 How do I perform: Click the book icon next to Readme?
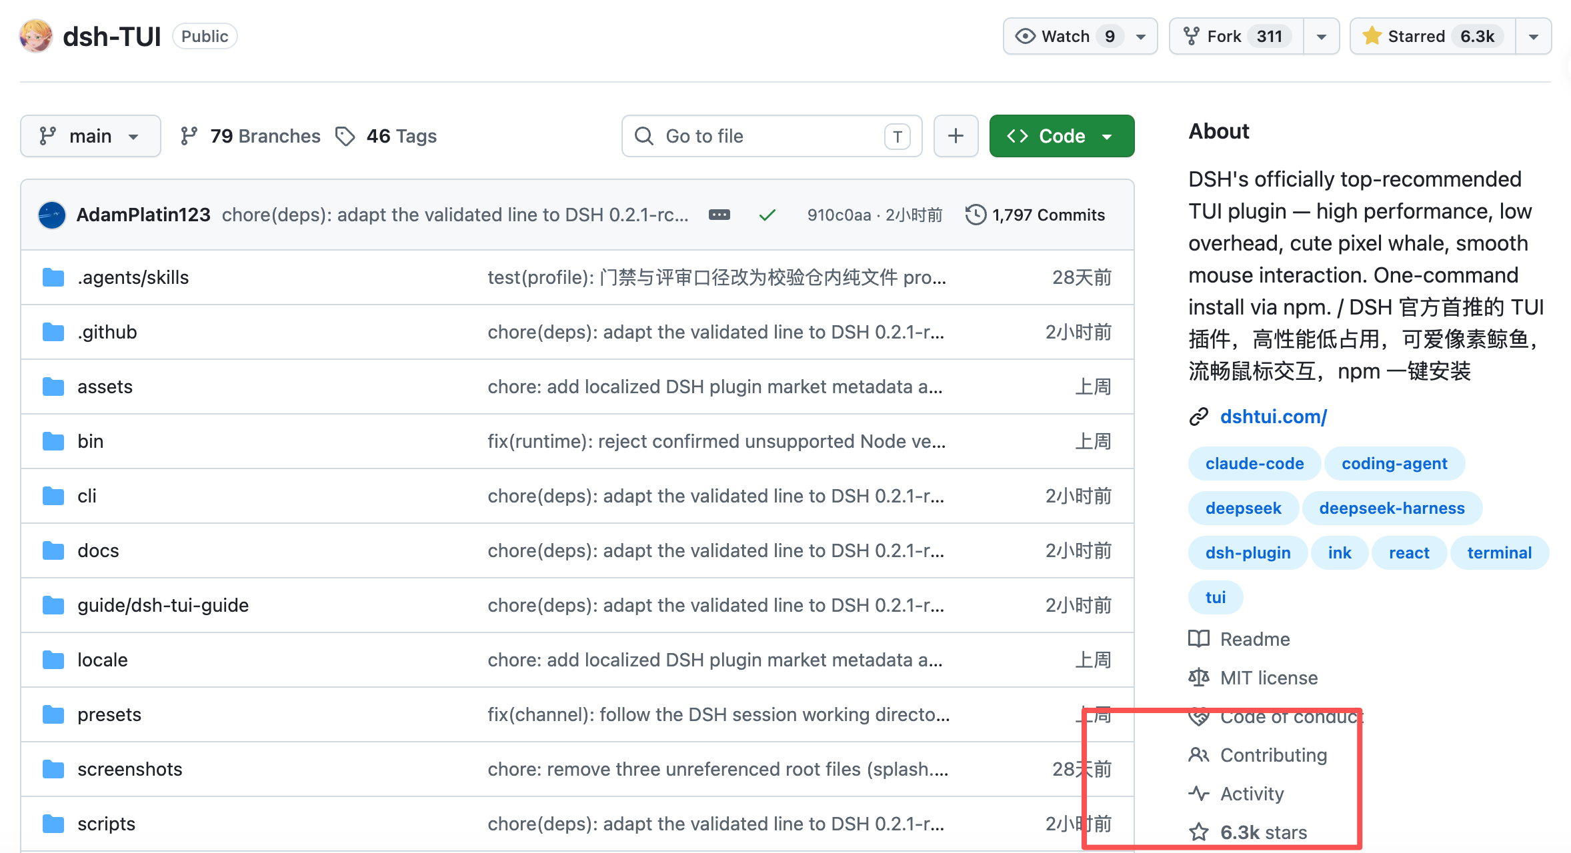pos(1199,639)
